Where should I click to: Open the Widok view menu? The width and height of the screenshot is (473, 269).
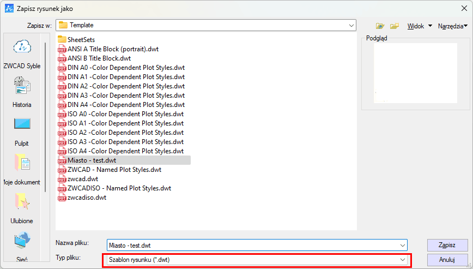(x=420, y=26)
